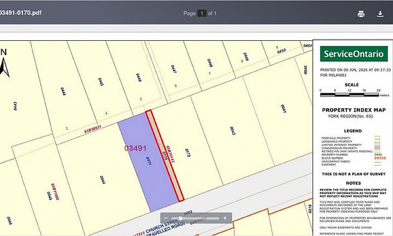Print the PDF using the printer icon
Image resolution: width=393 pixels, height=236 pixels.
point(361,14)
